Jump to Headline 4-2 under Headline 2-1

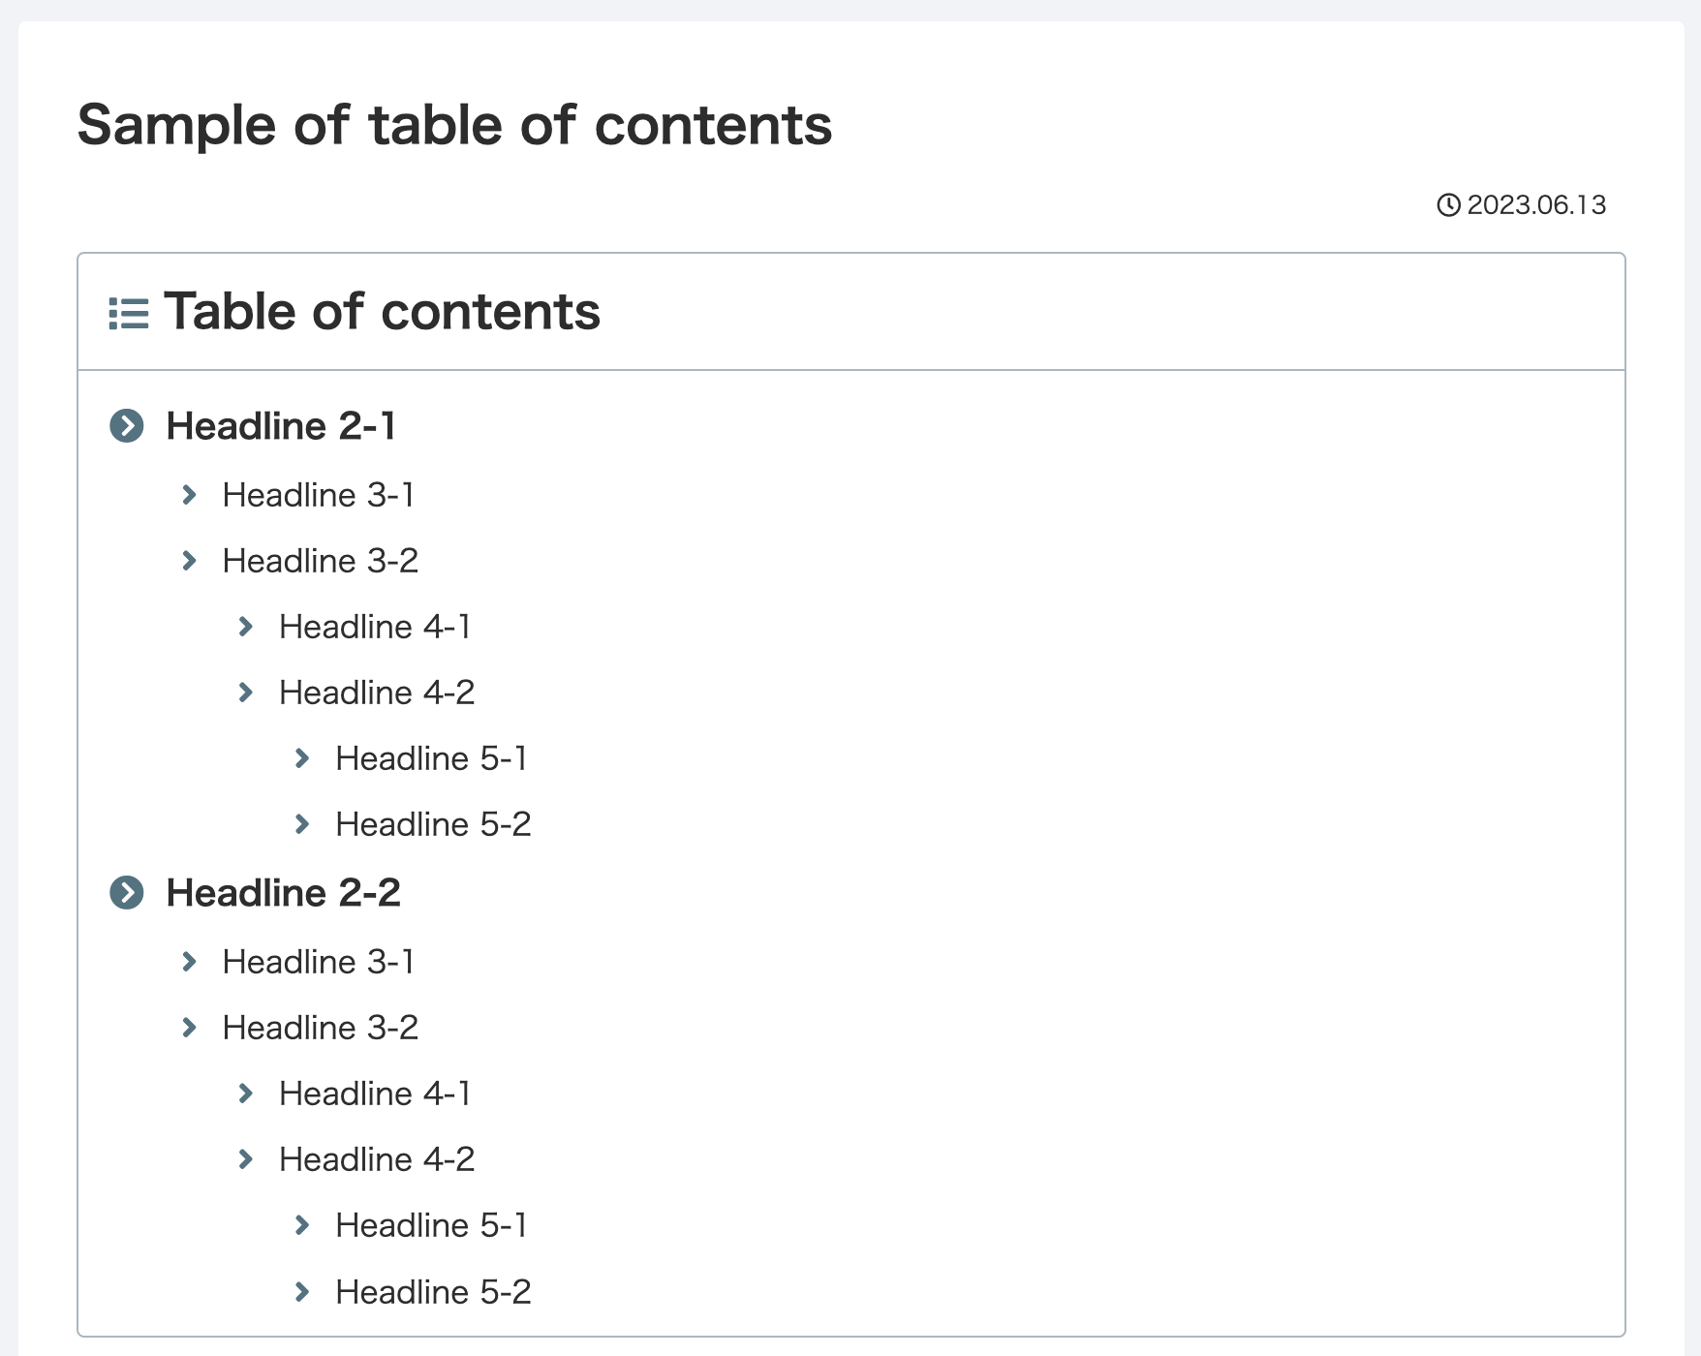pyautogui.click(x=377, y=693)
